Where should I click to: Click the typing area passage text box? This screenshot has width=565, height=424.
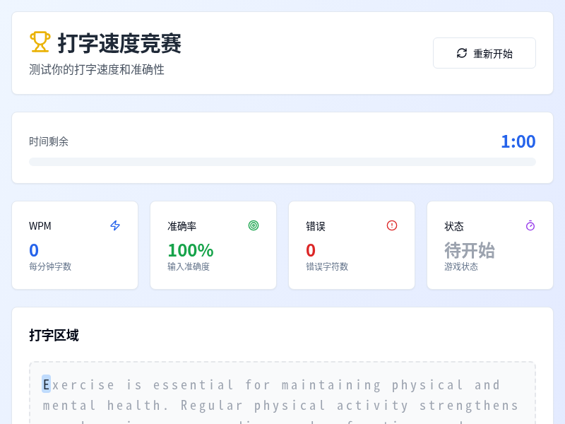282,393
